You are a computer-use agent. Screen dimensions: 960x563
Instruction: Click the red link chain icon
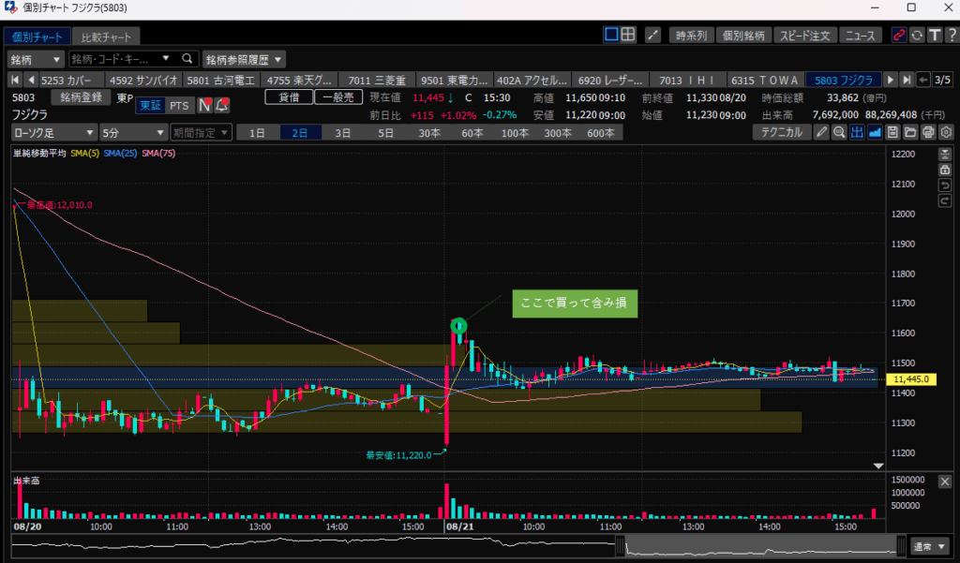coord(899,36)
